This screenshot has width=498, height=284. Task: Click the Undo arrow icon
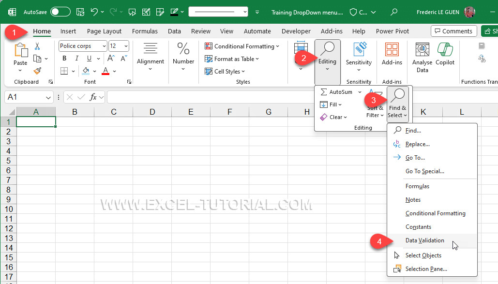[x=94, y=12]
